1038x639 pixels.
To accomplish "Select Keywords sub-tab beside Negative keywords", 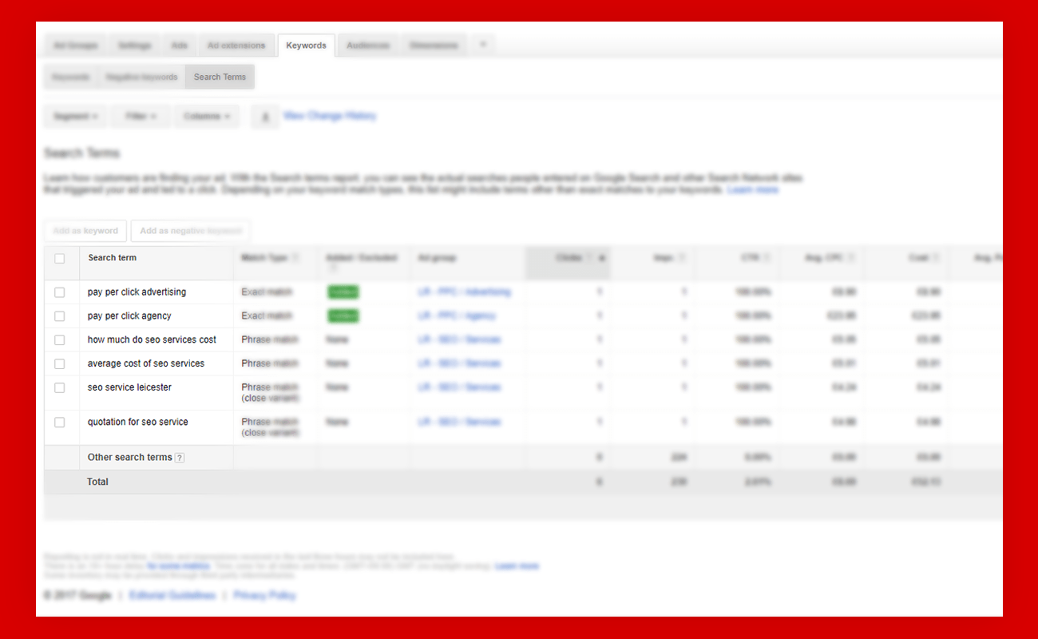I will click(70, 77).
